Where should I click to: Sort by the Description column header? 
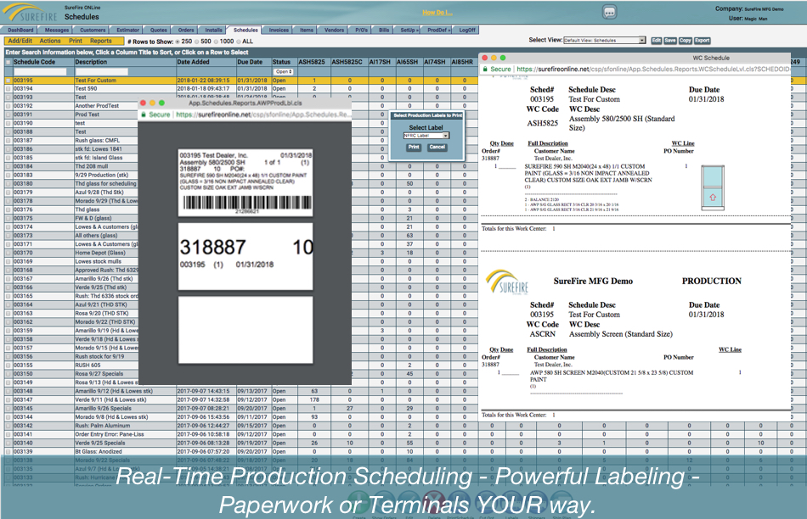click(91, 62)
